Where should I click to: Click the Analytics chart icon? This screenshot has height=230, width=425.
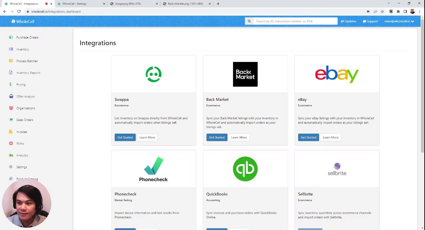[11, 155]
